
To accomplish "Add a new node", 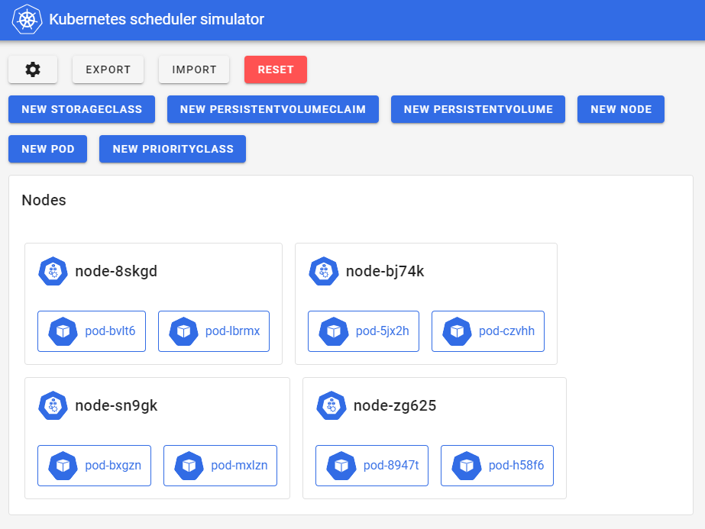I will tap(621, 109).
